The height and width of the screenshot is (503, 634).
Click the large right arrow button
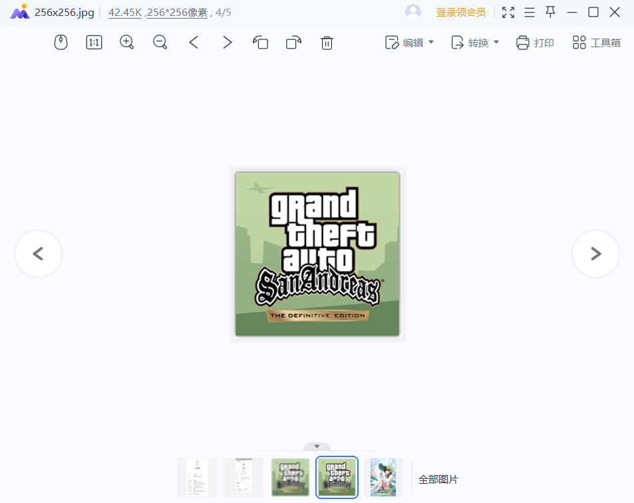pos(595,254)
